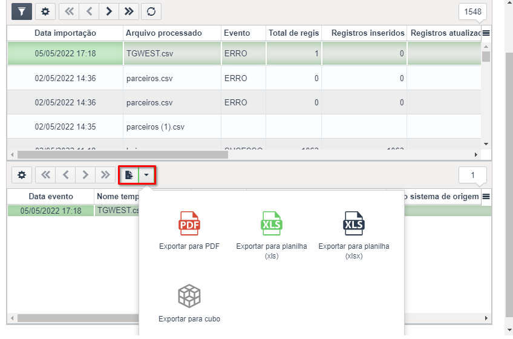Go to previous record in lower grid
Image resolution: width=513 pixels, height=339 pixels.
[x=65, y=175]
